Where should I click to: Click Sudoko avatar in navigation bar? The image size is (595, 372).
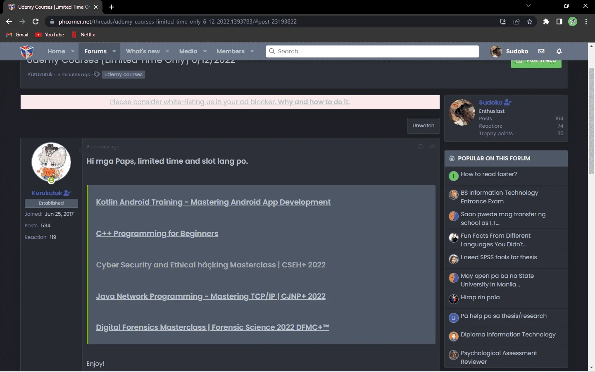(496, 51)
